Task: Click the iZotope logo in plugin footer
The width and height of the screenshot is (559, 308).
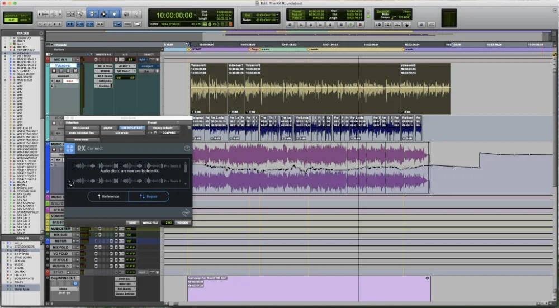Action: pyautogui.click(x=186, y=213)
